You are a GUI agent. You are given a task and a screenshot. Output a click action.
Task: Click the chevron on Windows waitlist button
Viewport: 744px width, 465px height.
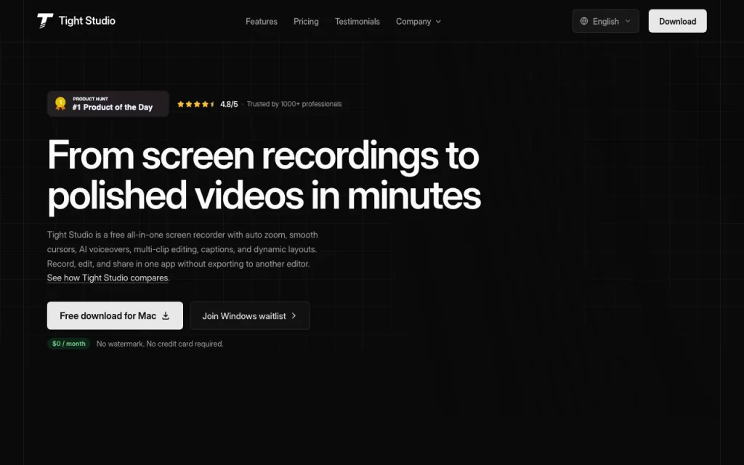coord(294,315)
